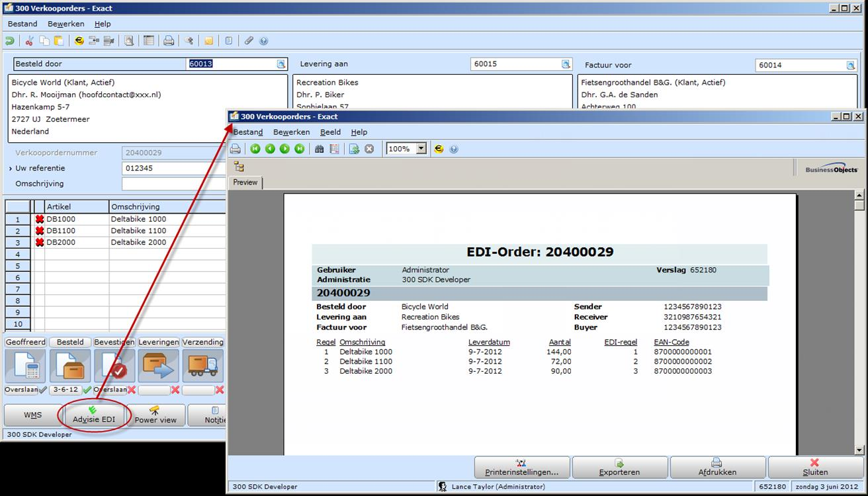Click the Advisie EDI button
The height and width of the screenshot is (496, 868).
tap(93, 415)
